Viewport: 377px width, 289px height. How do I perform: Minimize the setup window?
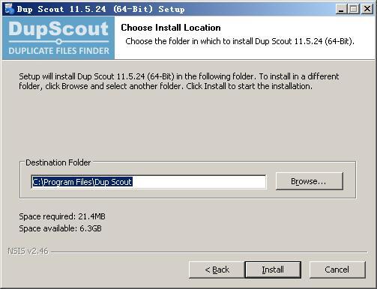[341, 9]
